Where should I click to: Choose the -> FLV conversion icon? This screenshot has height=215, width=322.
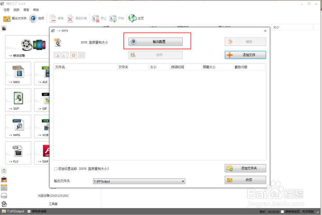coord(18,153)
